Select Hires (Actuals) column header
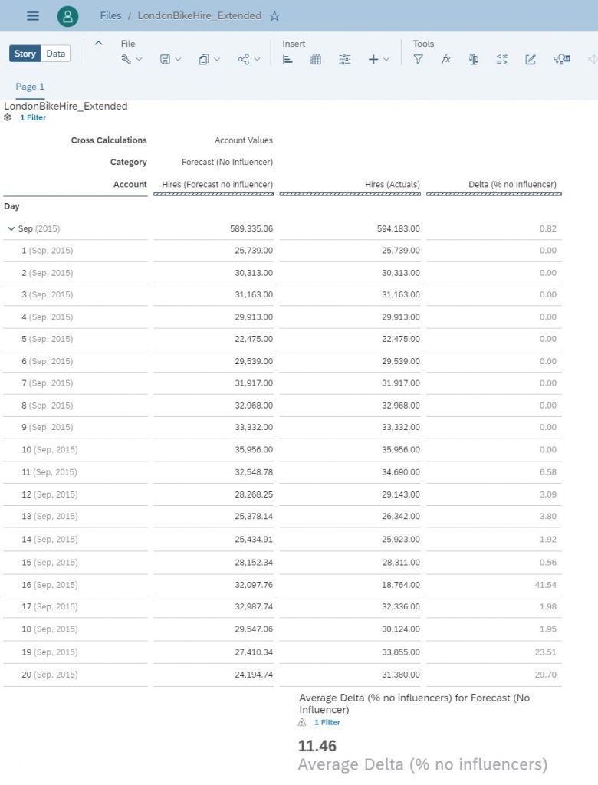This screenshot has width=598, height=785. (x=393, y=184)
